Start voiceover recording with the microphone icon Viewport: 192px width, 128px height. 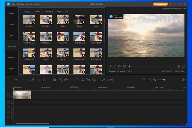coord(83,80)
